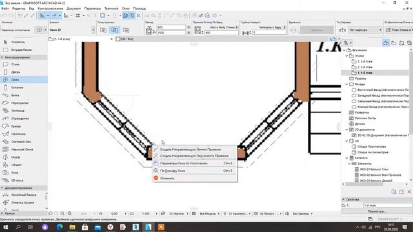Screen dimensions: 413x232
Task: Choose По Размеру Окна in context menu
Action: point(195,171)
